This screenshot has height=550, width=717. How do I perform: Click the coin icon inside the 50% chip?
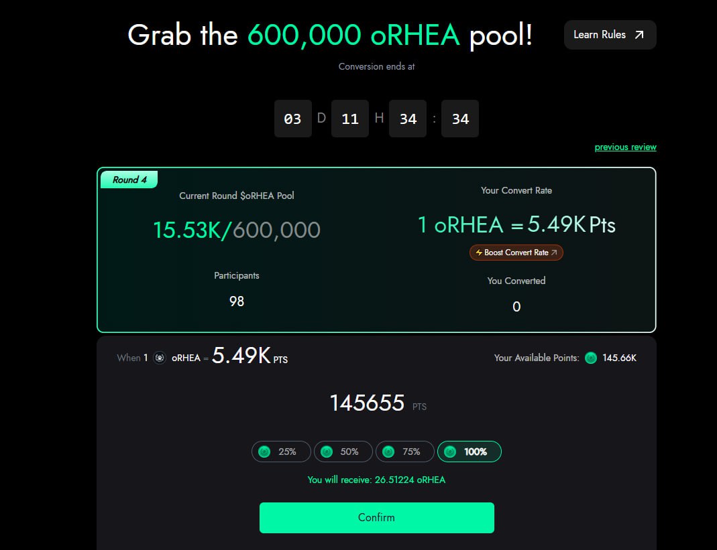pyautogui.click(x=327, y=452)
